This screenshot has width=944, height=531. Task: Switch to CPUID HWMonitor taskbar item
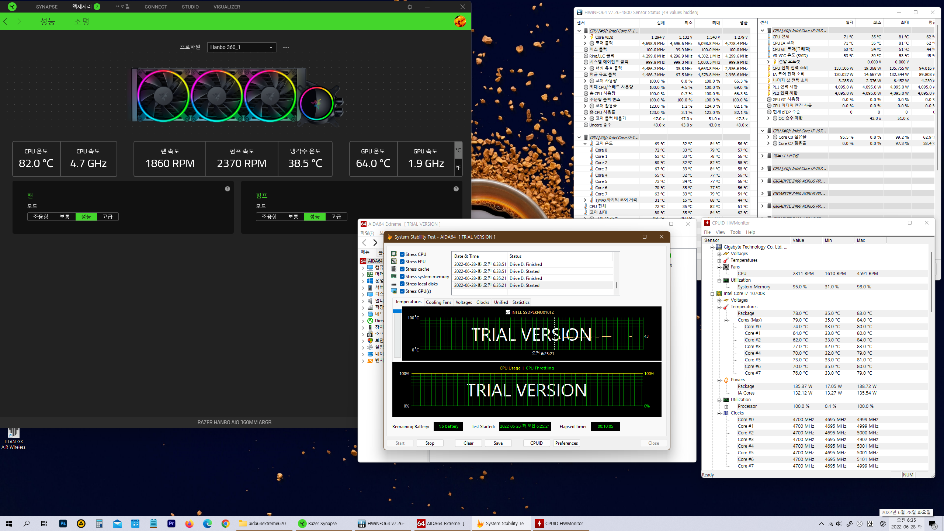561,523
